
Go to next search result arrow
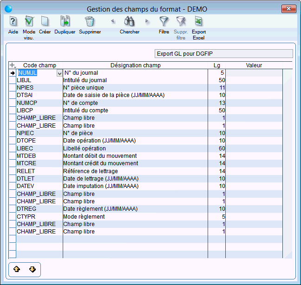click(147, 21)
